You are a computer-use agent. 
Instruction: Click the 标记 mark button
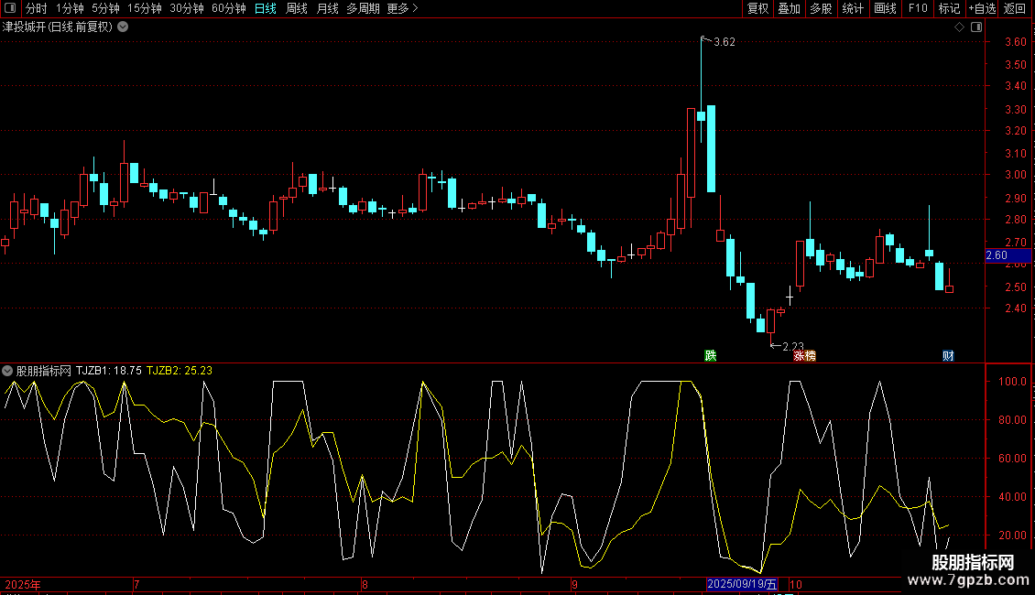point(949,8)
